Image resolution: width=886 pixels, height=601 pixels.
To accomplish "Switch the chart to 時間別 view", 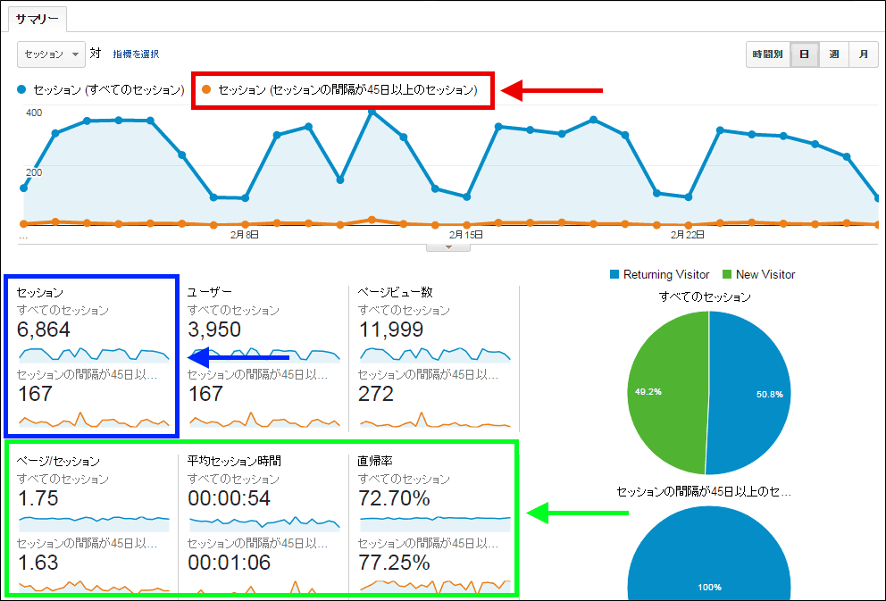I will (767, 54).
